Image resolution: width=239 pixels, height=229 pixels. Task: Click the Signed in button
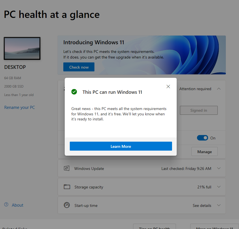point(198,110)
